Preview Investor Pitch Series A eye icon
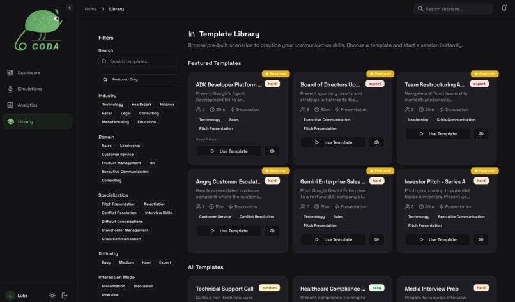The height and width of the screenshot is (302, 515). (x=481, y=239)
